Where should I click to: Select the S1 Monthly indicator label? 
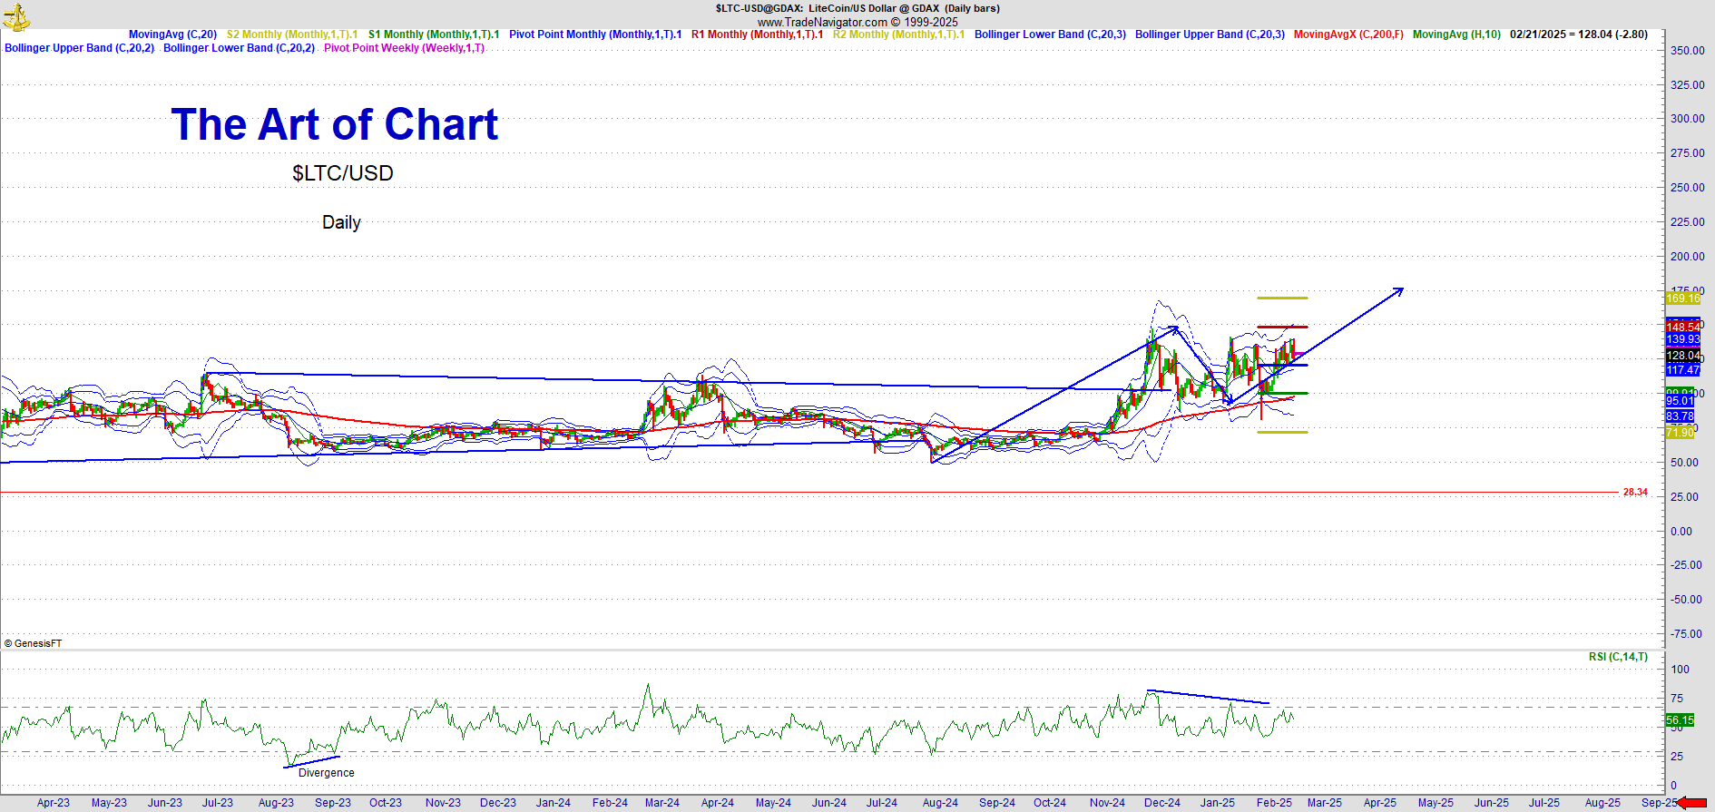(x=433, y=34)
